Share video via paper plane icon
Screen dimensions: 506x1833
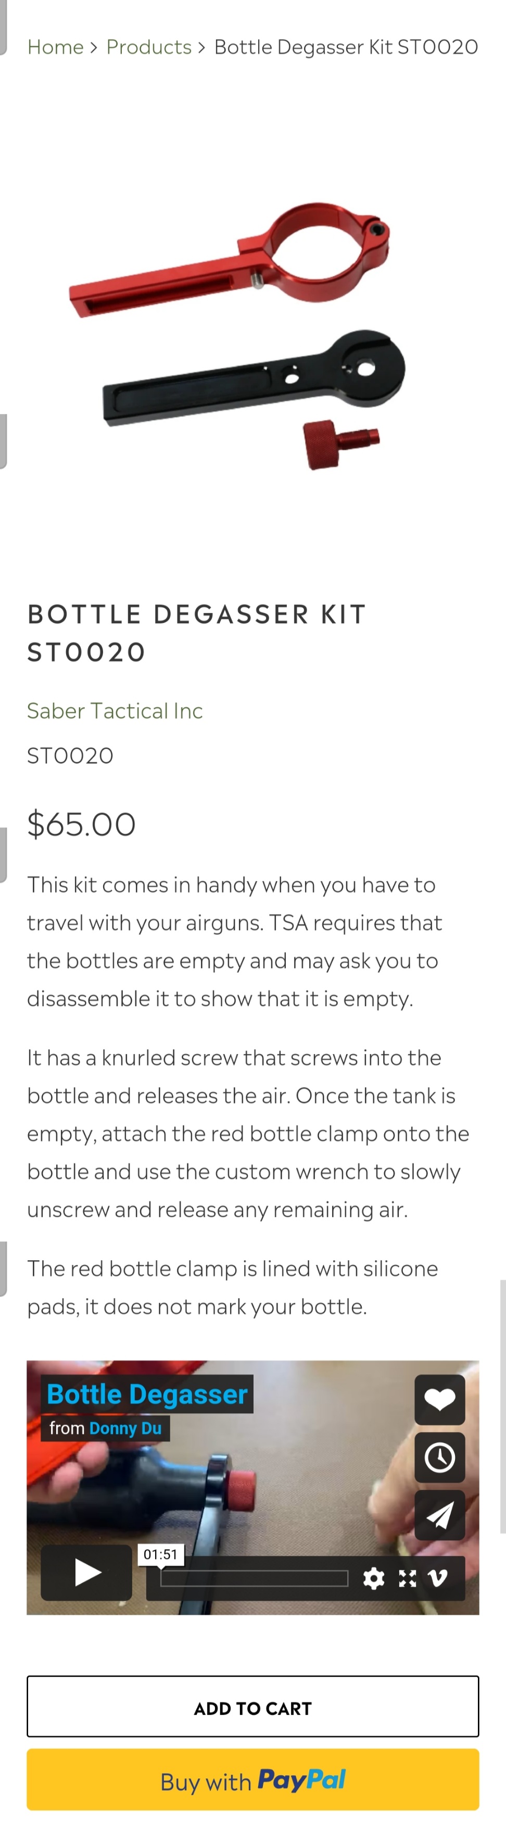coord(439,1515)
